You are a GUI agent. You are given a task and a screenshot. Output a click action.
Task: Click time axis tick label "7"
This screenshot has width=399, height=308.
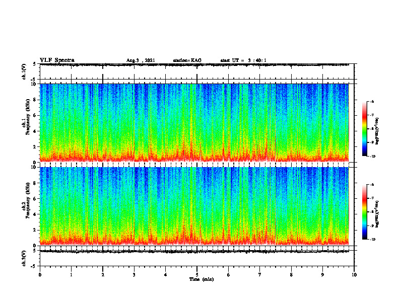click(260, 275)
